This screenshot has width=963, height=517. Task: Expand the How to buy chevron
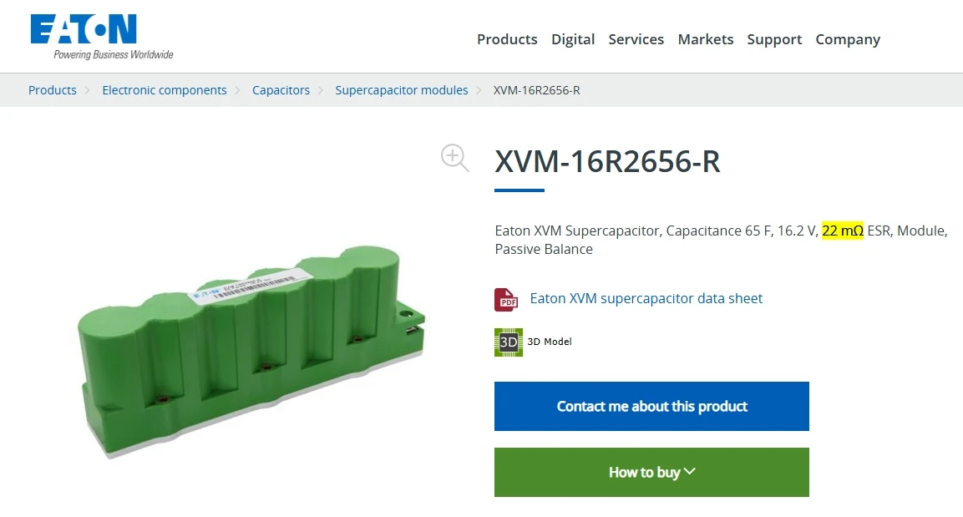tap(690, 472)
